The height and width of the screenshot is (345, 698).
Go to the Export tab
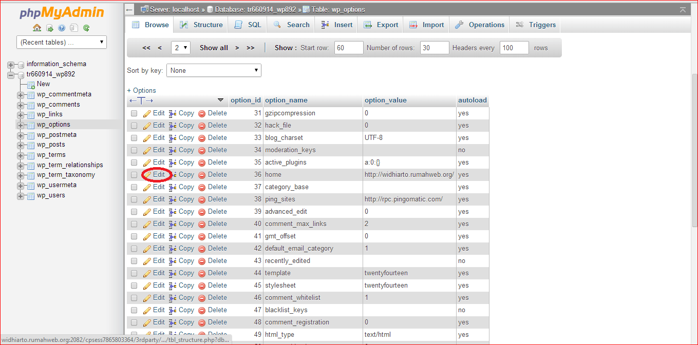coord(381,25)
